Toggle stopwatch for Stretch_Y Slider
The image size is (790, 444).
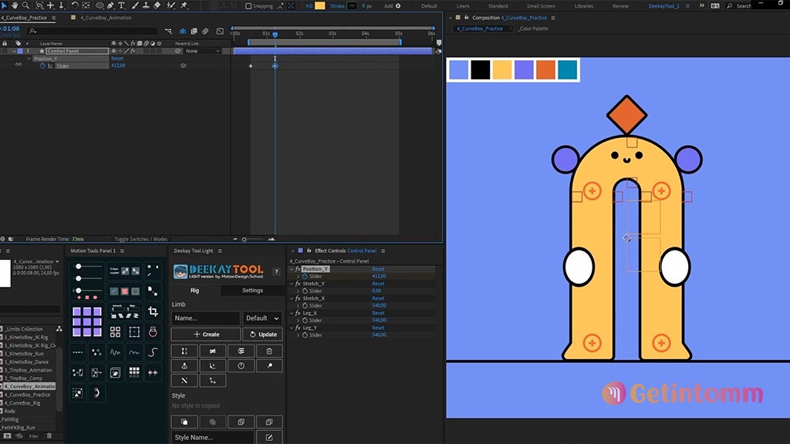tap(305, 291)
